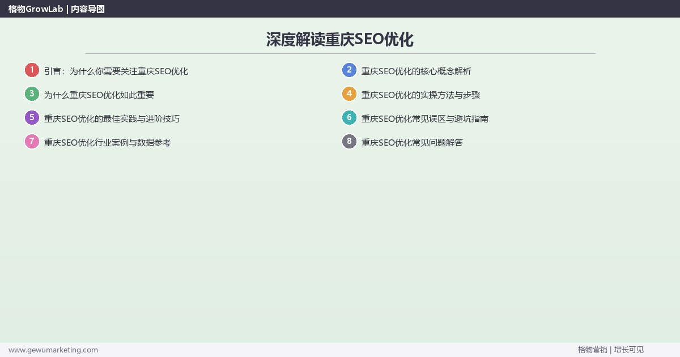
Task: Click the green number 3 circle badge
Action: pyautogui.click(x=32, y=94)
